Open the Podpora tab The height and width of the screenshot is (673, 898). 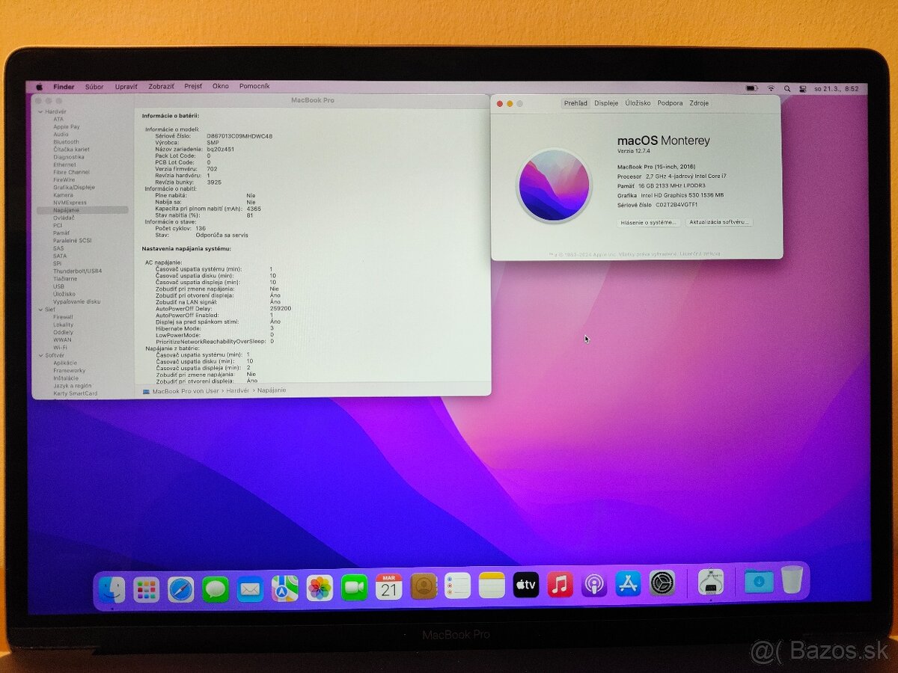coord(669,103)
